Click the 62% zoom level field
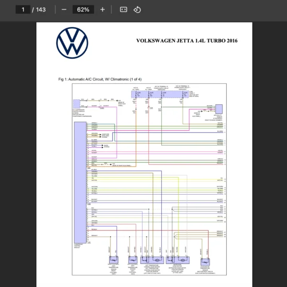This screenshot has width=287, height=287. coord(83,10)
